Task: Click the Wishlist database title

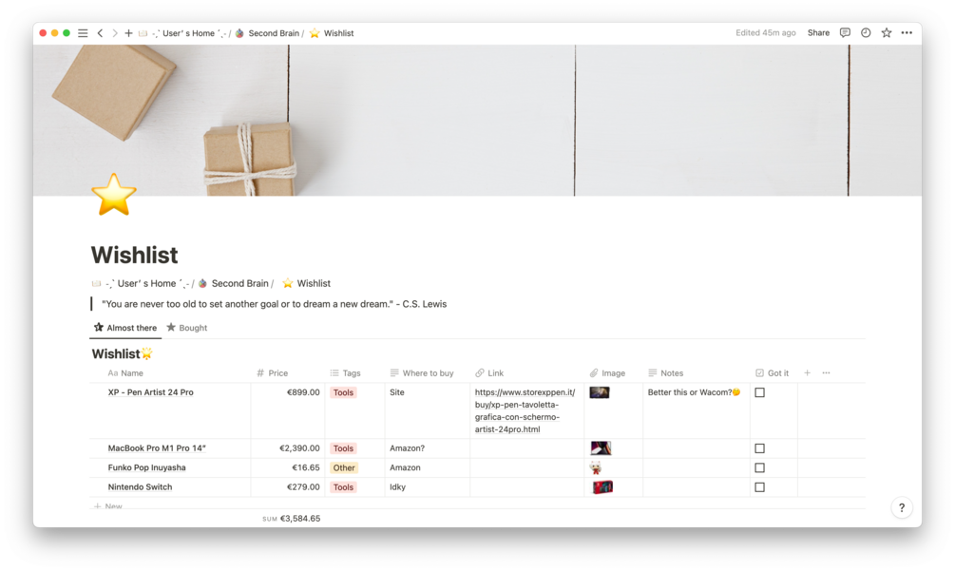Action: coord(122,353)
